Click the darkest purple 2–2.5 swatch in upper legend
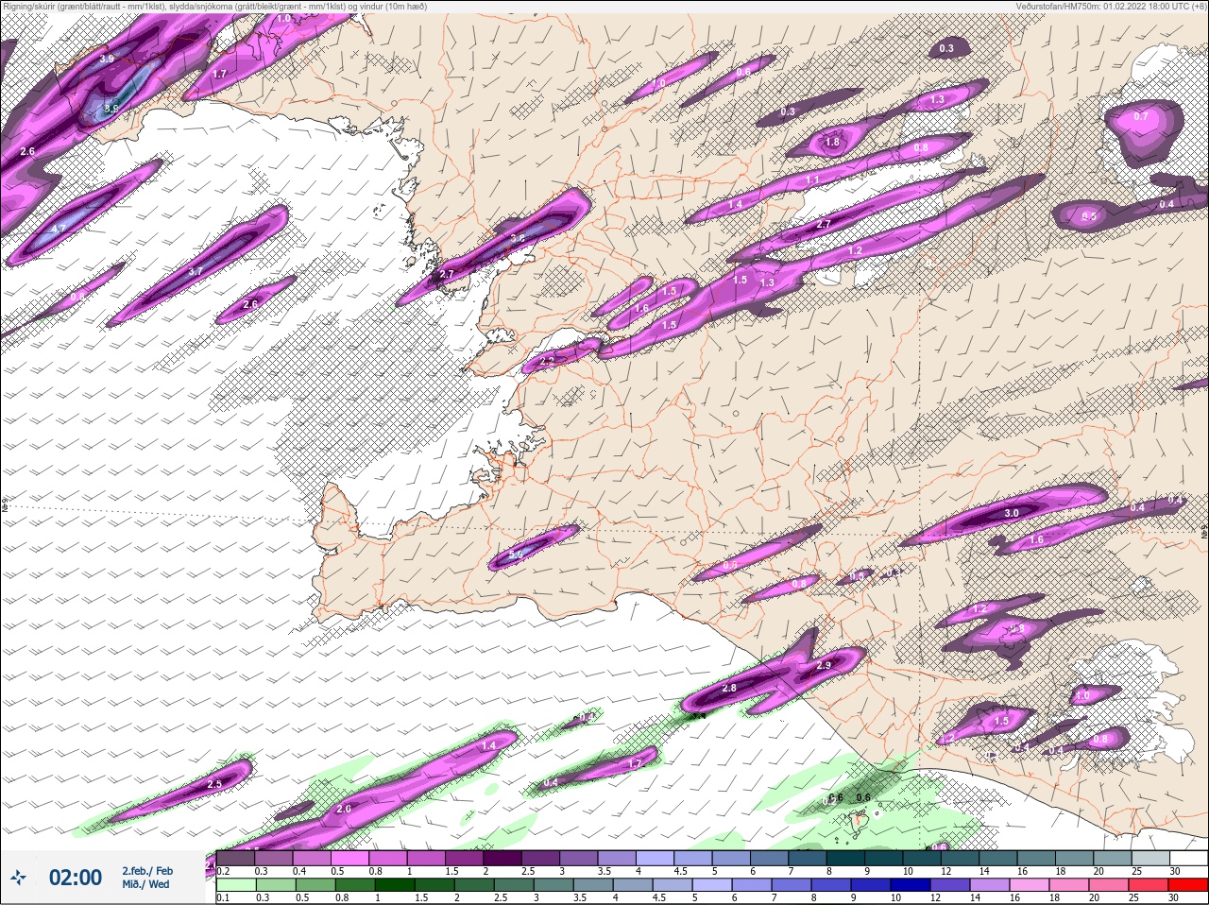 pyautogui.click(x=502, y=858)
